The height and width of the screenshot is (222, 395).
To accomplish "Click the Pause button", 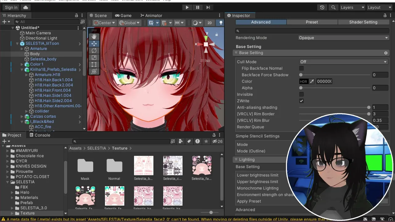I will (197, 7).
